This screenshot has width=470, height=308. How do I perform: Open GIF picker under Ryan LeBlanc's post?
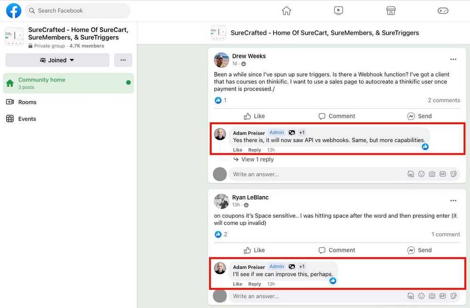[x=443, y=296]
